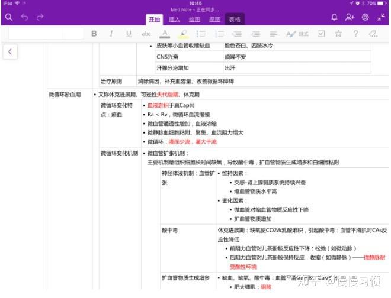Select the 变化因素 bullet
The width and height of the screenshot is (391, 298).
235,200
